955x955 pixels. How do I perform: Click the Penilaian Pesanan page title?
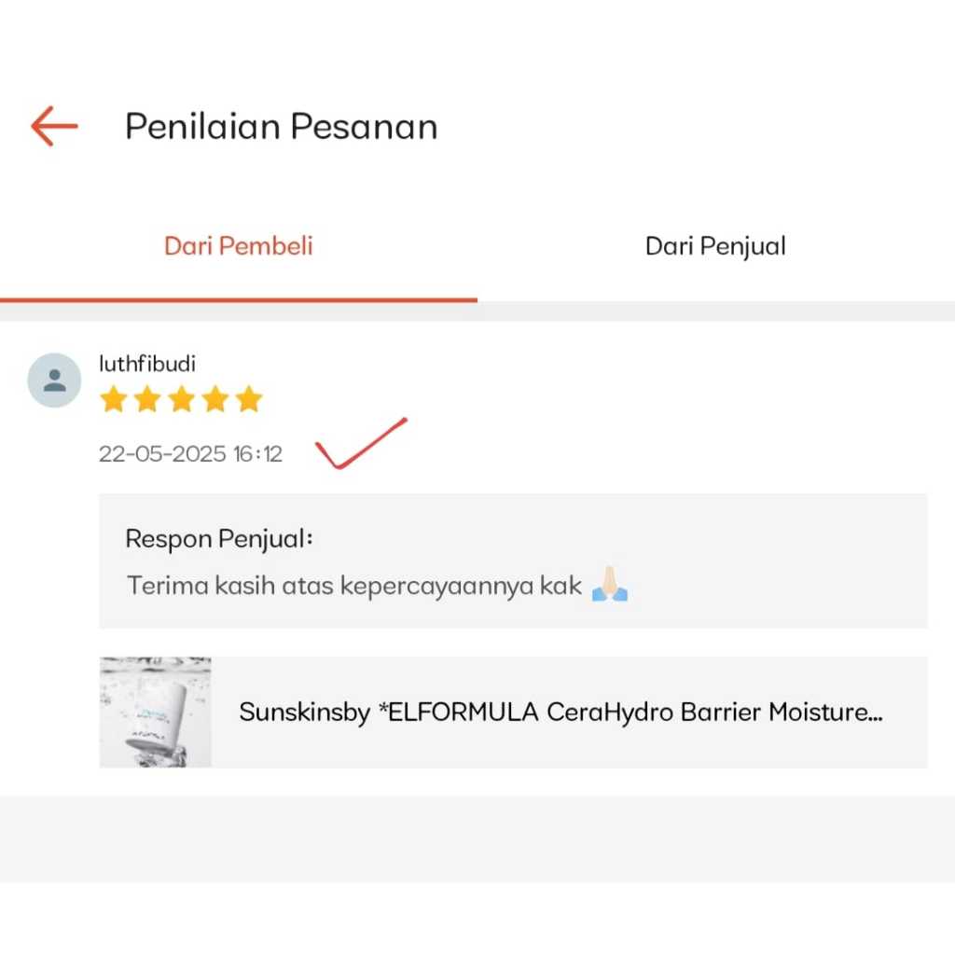(x=282, y=127)
